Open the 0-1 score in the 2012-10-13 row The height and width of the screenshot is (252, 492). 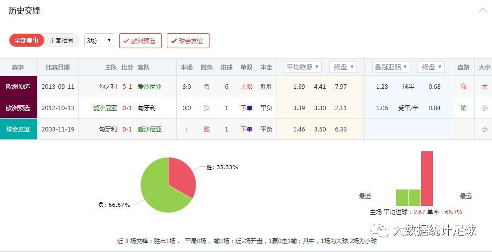127,108
